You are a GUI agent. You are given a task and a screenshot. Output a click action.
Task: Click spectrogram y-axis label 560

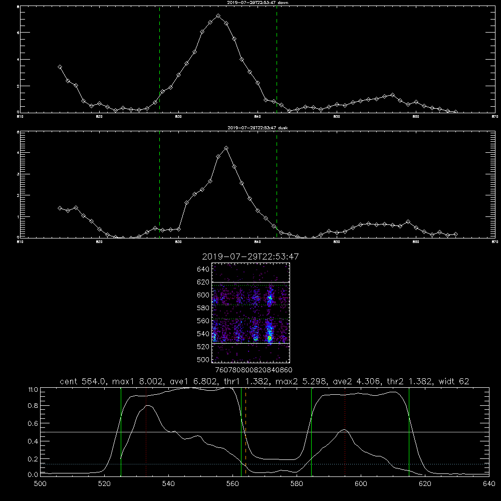click(x=203, y=321)
